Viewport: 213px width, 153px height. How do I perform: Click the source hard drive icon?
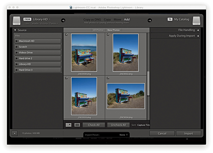click(17, 21)
